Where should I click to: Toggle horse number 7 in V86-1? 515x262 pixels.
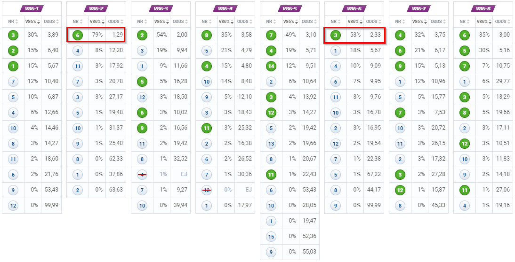(x=13, y=81)
